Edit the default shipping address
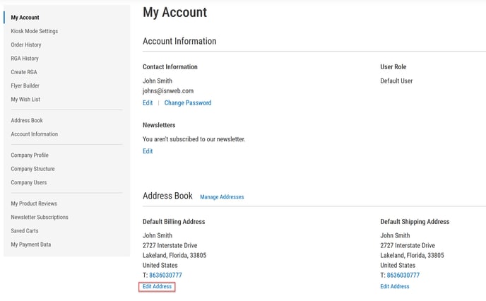 (394, 286)
